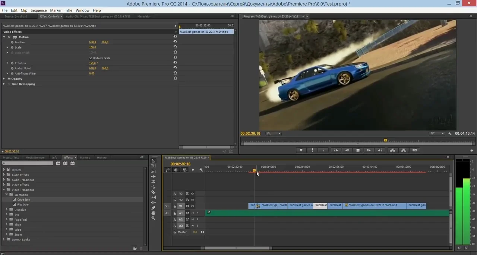Open the Sequence menu
The width and height of the screenshot is (477, 255).
point(39,10)
